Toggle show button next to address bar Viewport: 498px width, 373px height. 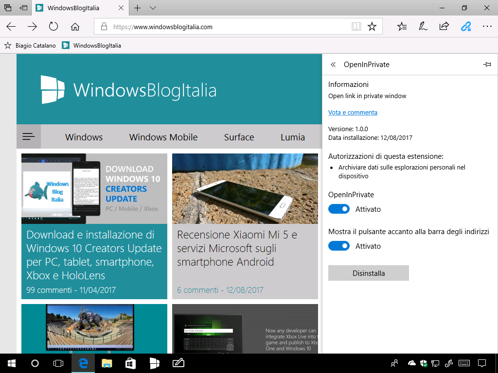tap(339, 246)
